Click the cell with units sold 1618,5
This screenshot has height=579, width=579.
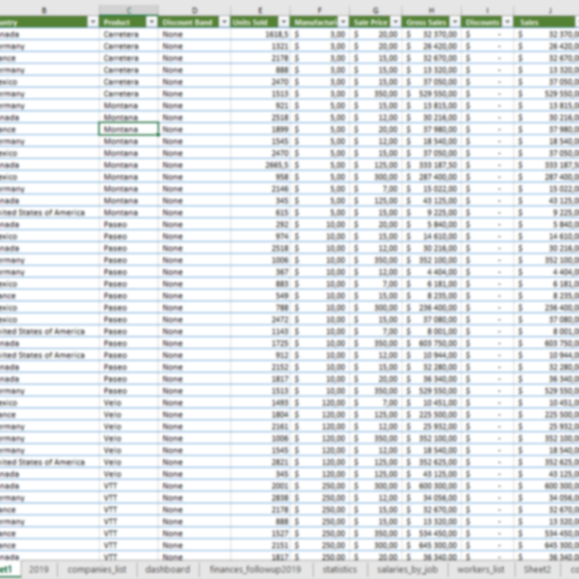(x=260, y=34)
